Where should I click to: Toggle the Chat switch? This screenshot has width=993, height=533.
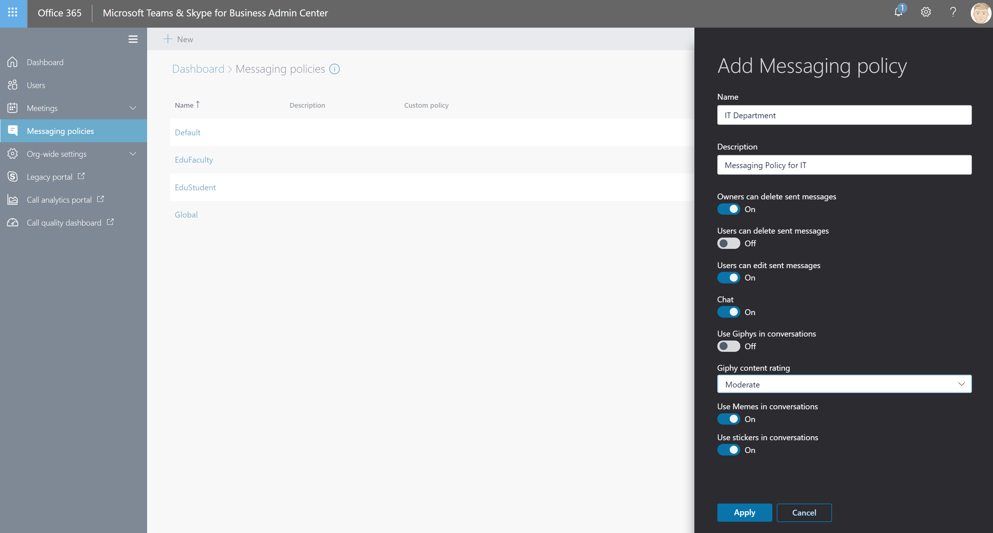728,312
